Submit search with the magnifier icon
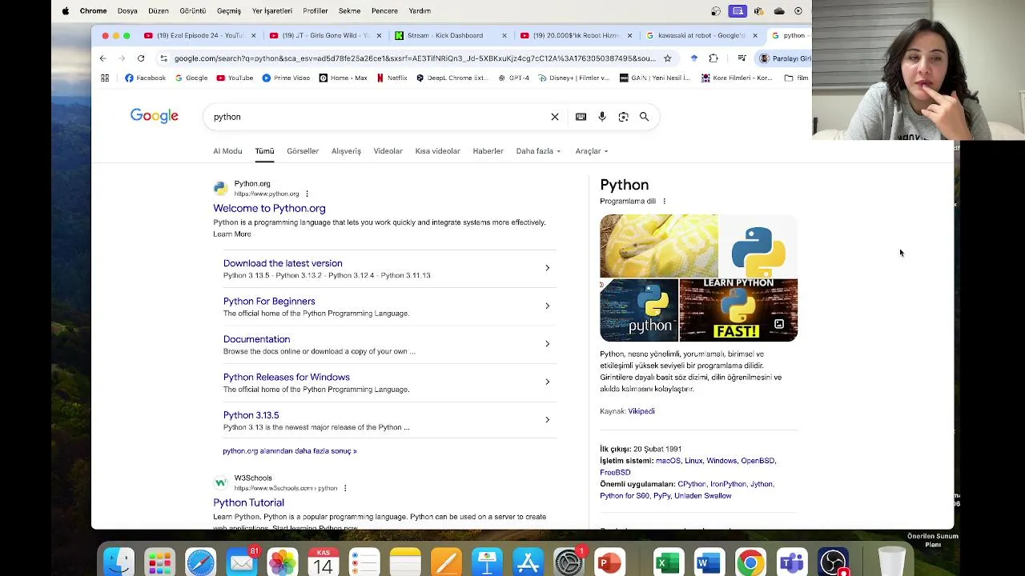The height and width of the screenshot is (576, 1025). pyautogui.click(x=644, y=117)
